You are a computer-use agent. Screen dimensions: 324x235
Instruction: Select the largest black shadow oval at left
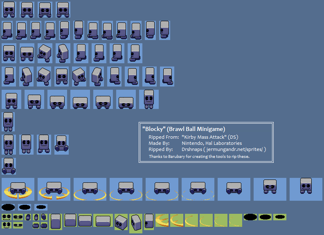[9, 207]
